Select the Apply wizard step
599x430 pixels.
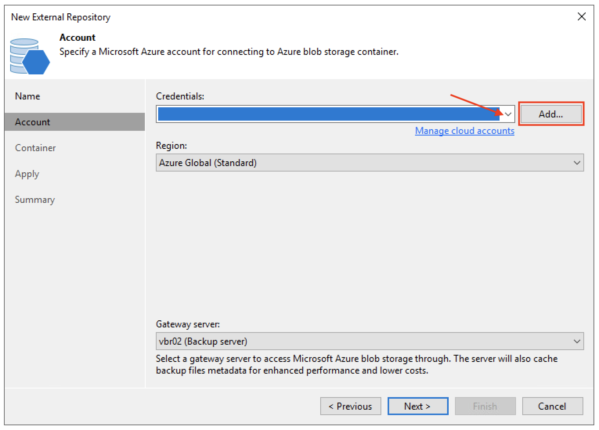[x=27, y=174]
